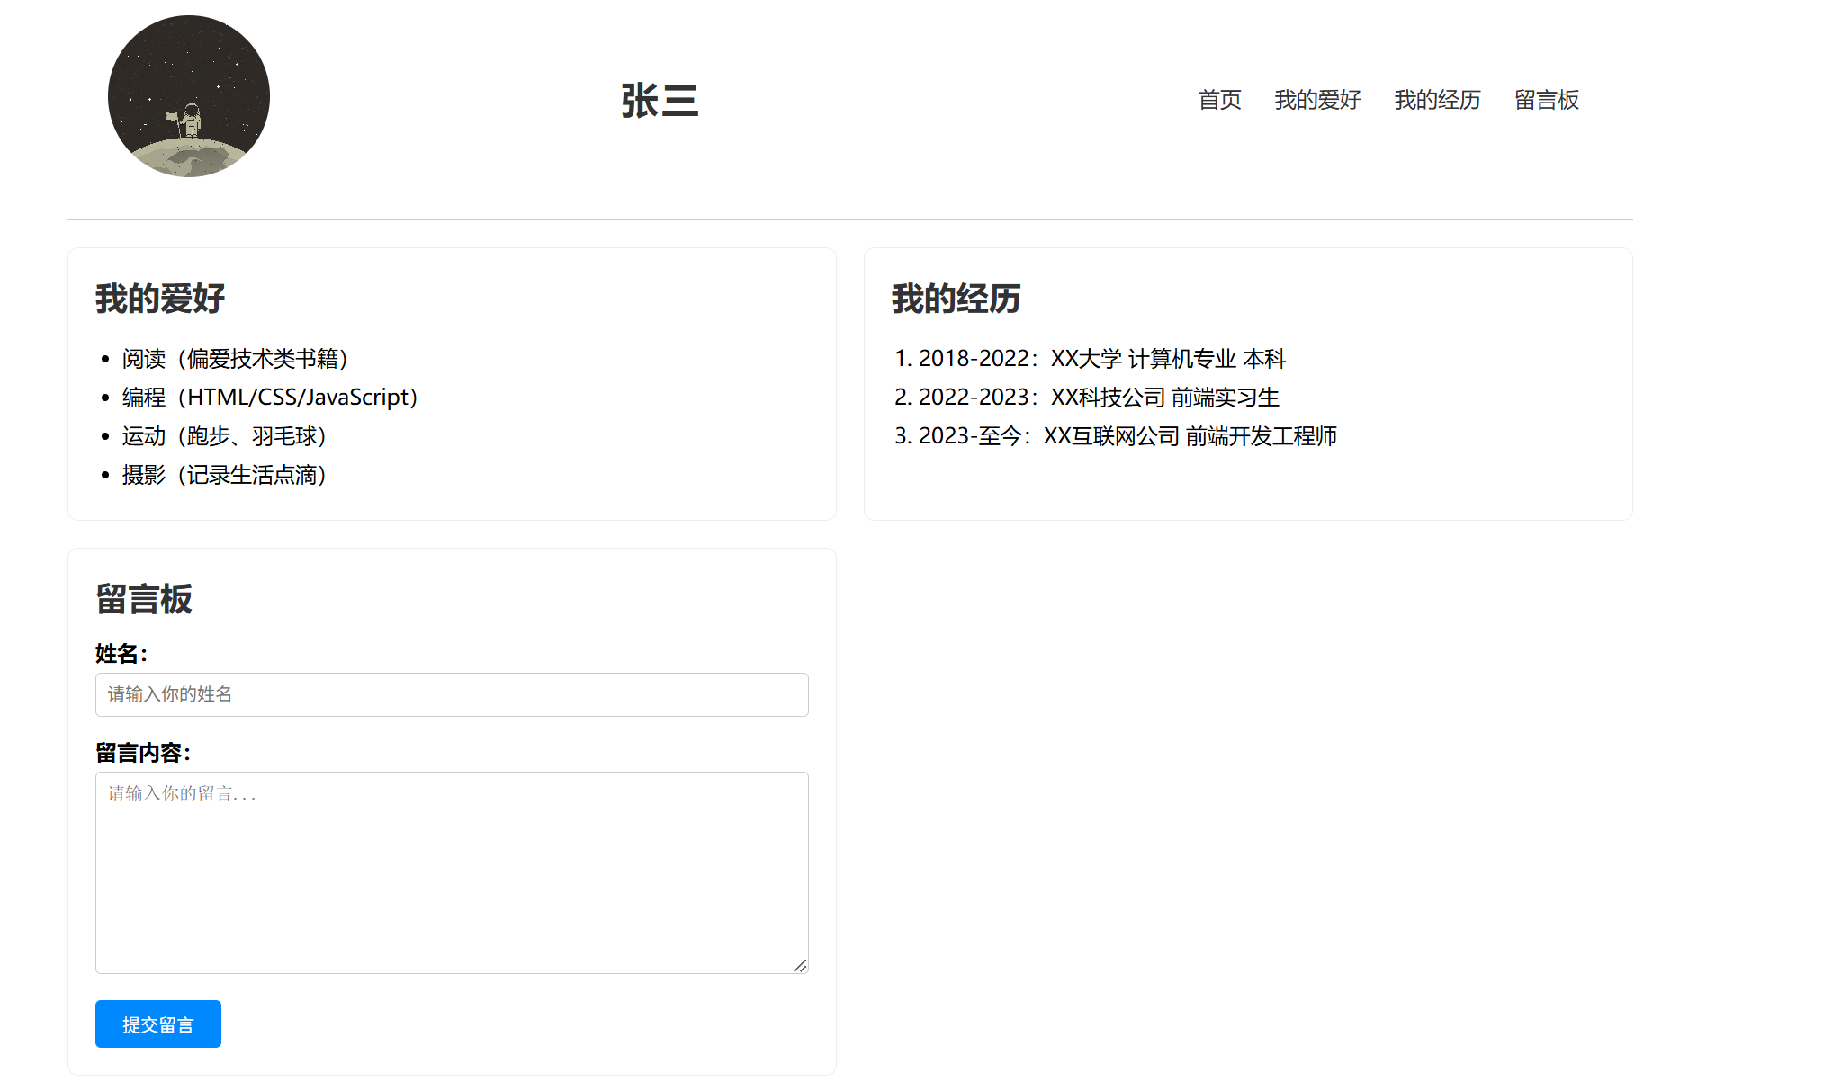Click the 2023-至今 前端开发工程师 entry
Viewport: 1832px width, 1082px height.
1127,436
